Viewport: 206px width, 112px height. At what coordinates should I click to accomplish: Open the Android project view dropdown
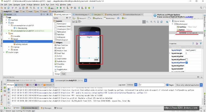tap(10, 14)
